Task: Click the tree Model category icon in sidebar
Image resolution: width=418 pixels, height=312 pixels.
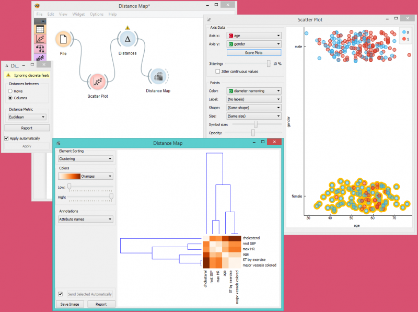Action: (x=40, y=48)
